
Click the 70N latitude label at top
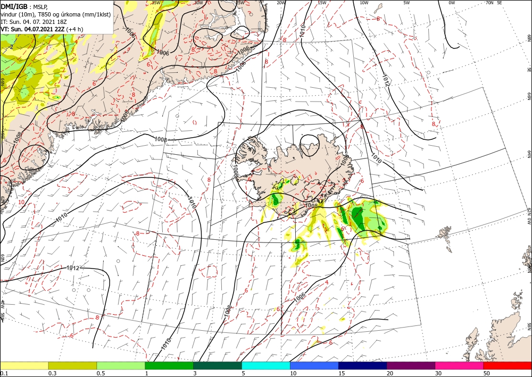489,3
